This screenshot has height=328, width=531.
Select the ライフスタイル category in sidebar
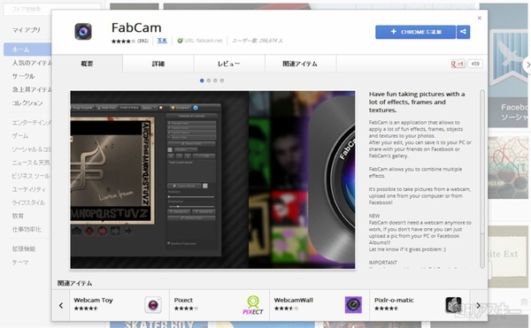point(29,202)
